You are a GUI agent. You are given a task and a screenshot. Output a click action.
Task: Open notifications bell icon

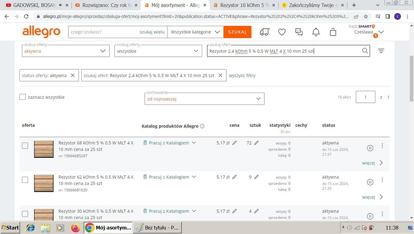[316, 32]
